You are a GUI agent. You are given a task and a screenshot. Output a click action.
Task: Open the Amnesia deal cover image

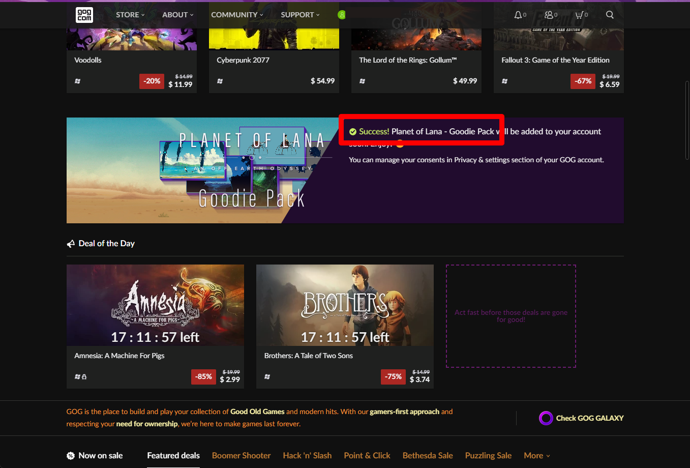[155, 305]
